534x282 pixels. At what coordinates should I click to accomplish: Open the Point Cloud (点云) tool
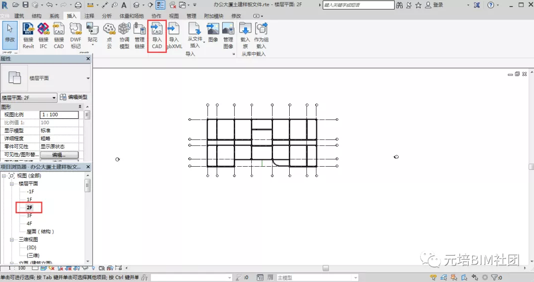coord(109,35)
